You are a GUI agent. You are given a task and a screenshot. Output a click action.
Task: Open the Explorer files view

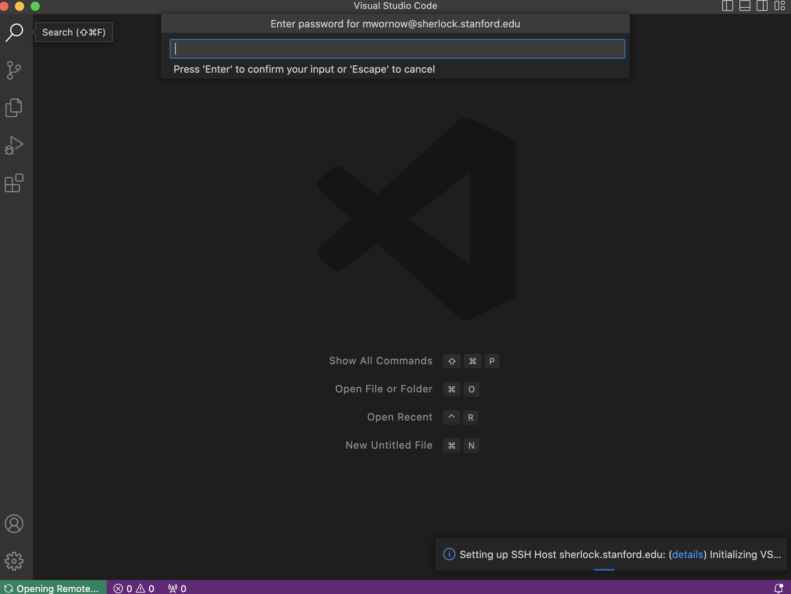(14, 107)
